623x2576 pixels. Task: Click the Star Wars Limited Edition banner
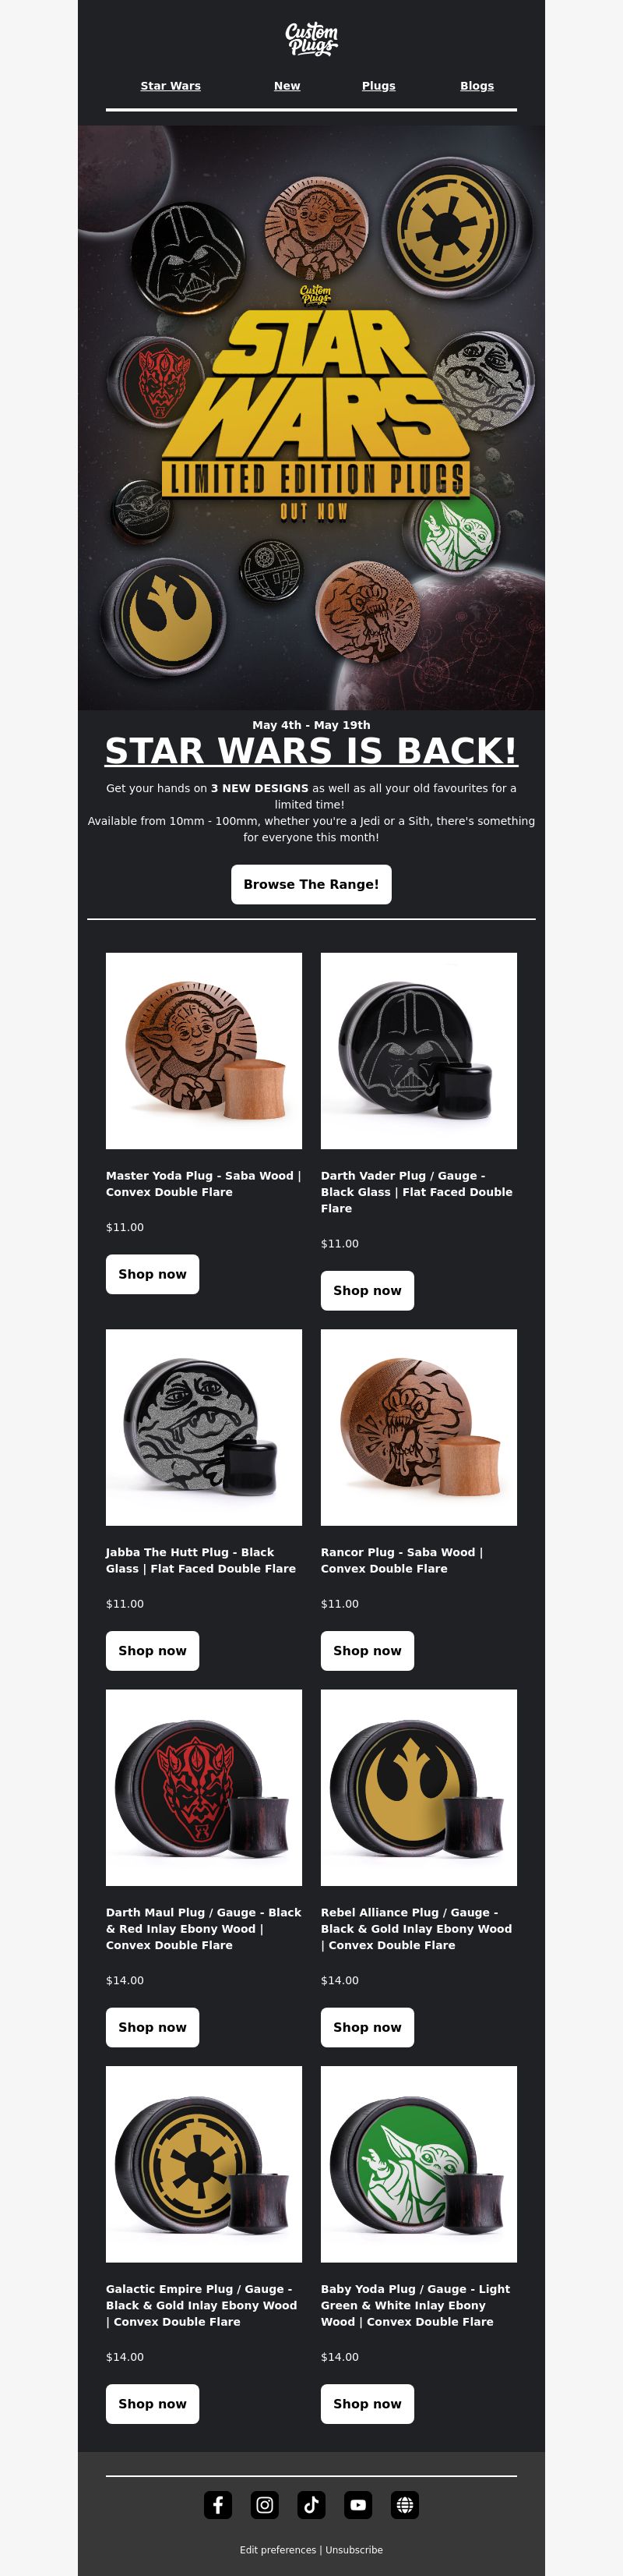pyautogui.click(x=311, y=417)
